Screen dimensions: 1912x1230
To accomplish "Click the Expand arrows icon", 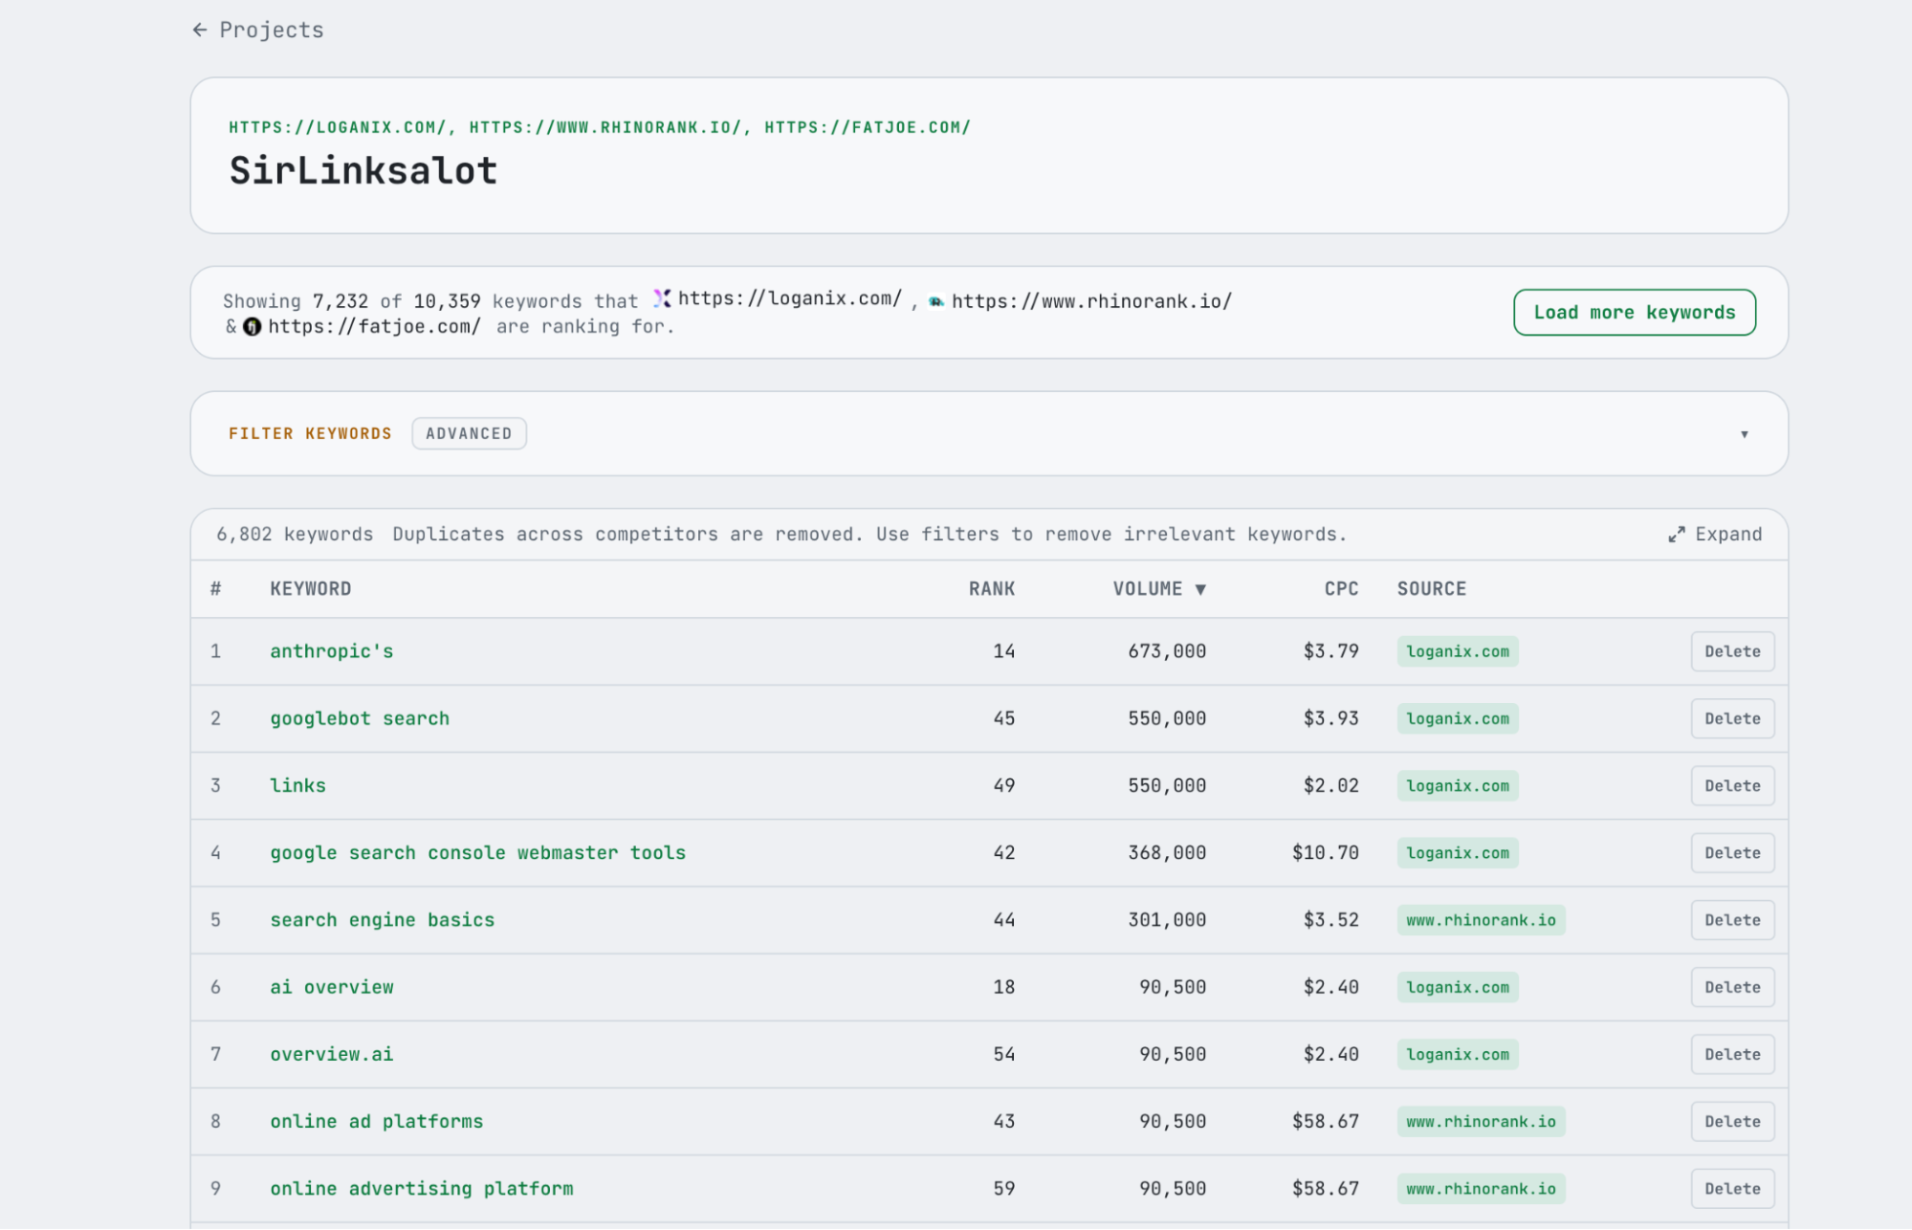I will 1676,535.
